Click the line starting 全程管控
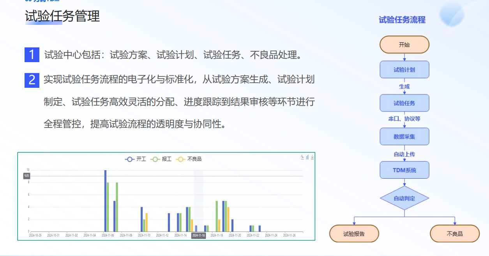489x256 pixels. coord(135,124)
